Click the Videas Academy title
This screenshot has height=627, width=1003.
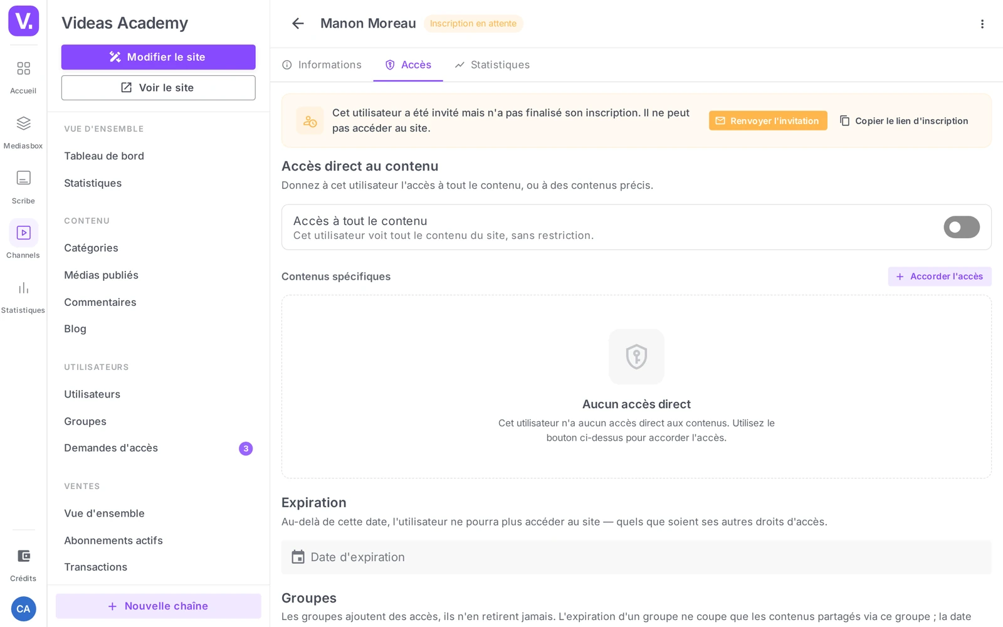point(125,23)
